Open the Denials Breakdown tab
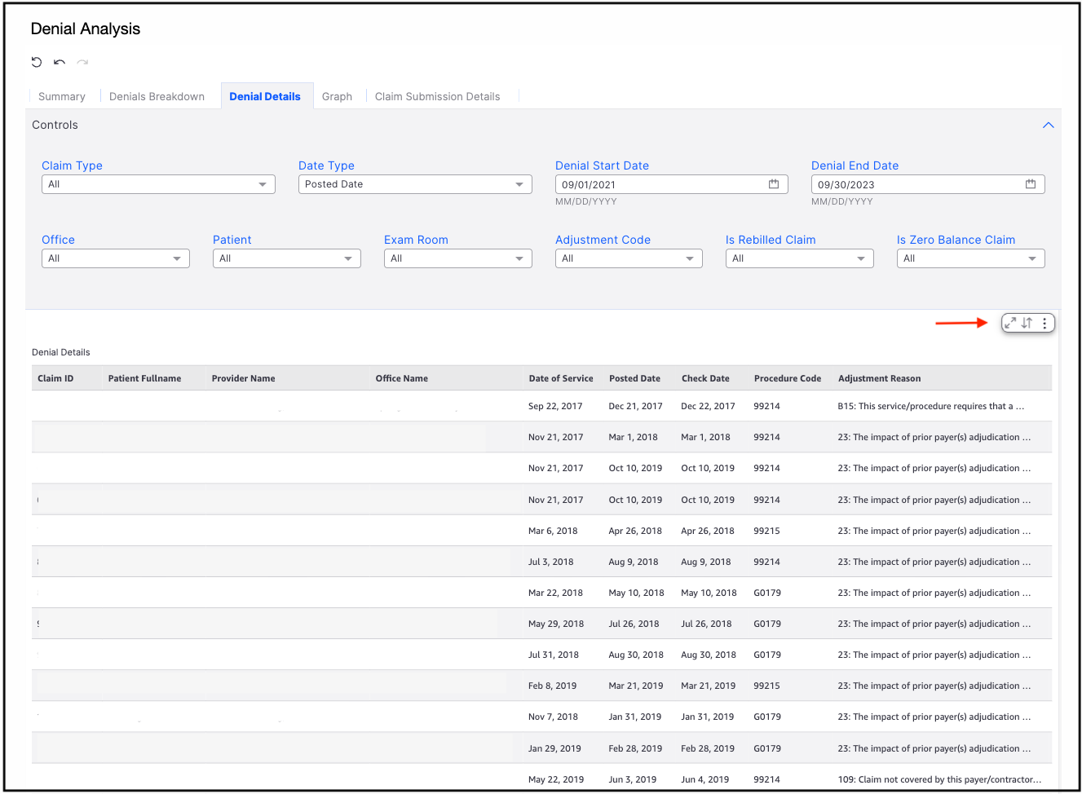This screenshot has height=794, width=1082. pos(157,96)
